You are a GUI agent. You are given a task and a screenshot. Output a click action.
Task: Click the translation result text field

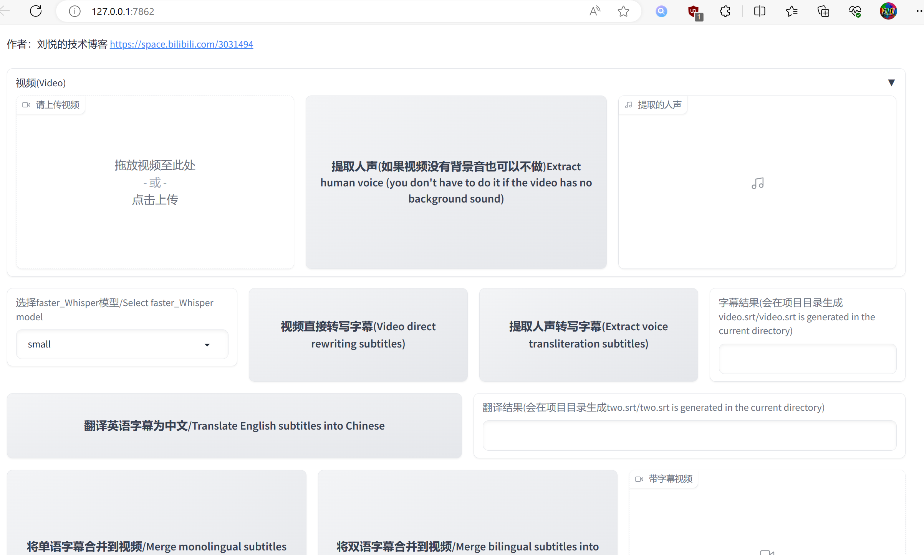pyautogui.click(x=689, y=435)
